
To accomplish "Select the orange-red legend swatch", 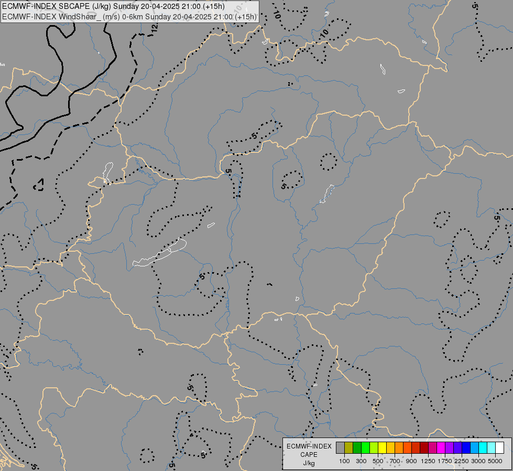I will point(408,448).
